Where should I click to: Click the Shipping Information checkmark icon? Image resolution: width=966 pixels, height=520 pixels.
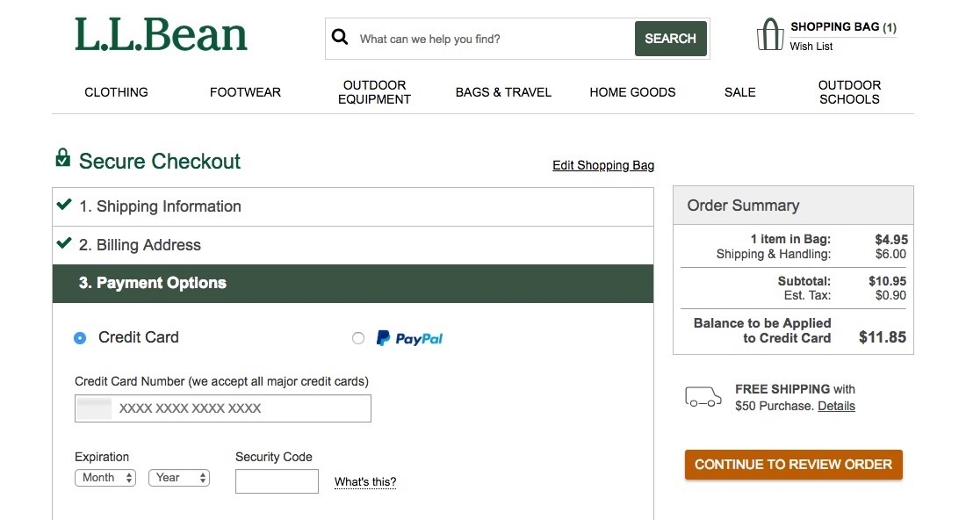63,205
